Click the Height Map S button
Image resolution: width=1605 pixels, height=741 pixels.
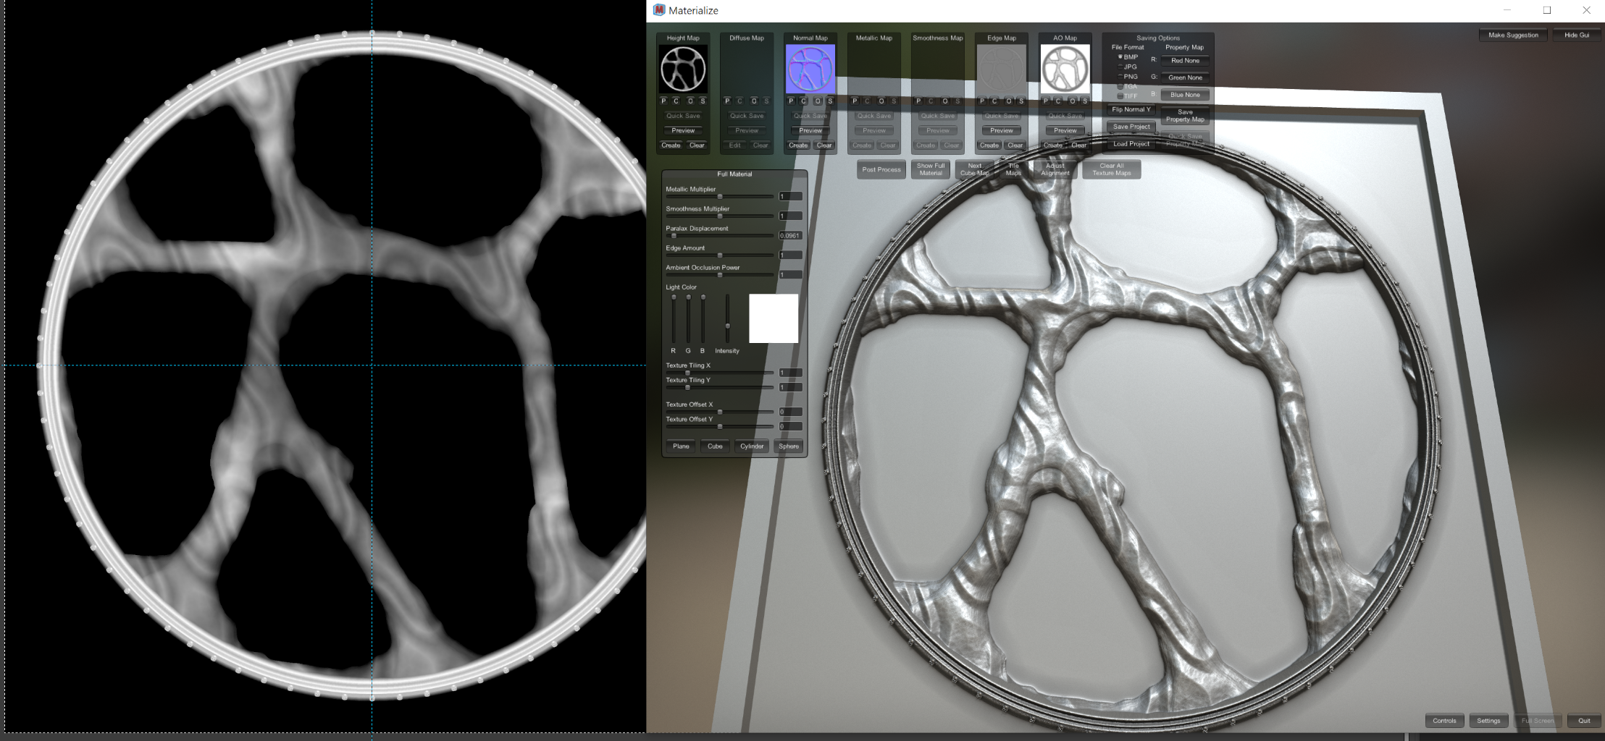[x=703, y=101]
